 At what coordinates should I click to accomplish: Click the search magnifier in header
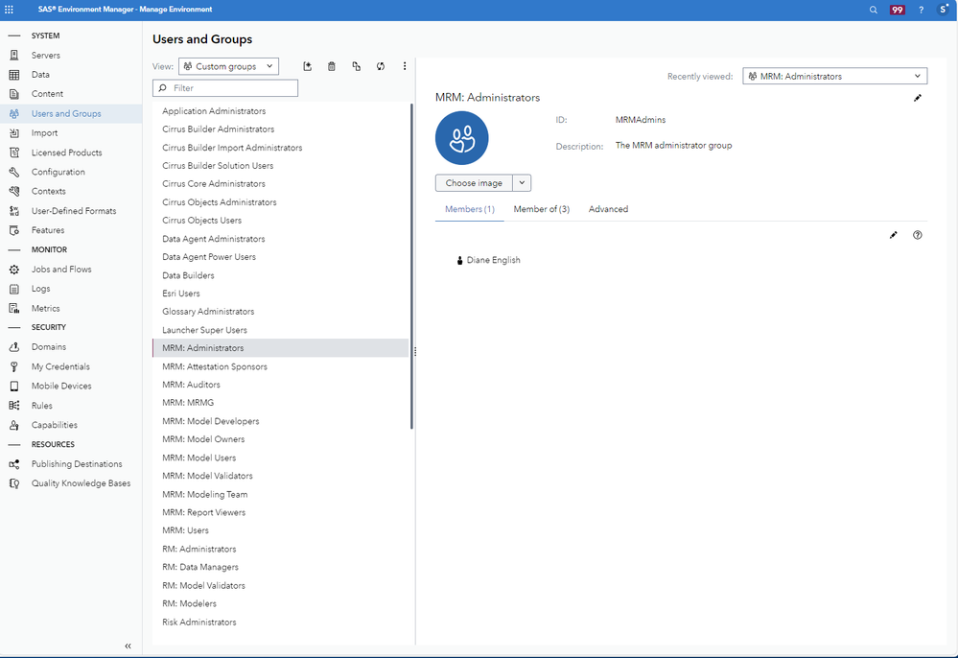tap(873, 10)
